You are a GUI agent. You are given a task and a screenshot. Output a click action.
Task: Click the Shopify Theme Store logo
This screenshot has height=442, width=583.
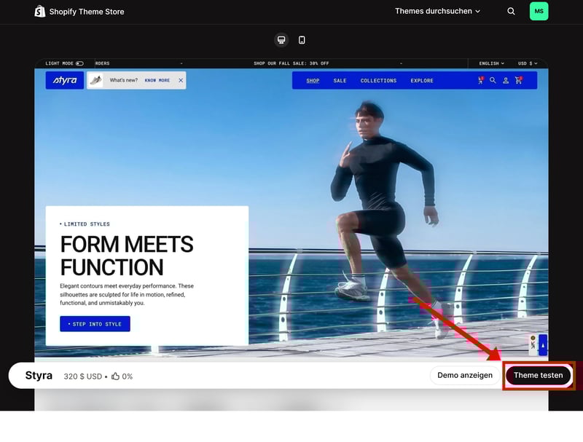click(79, 12)
